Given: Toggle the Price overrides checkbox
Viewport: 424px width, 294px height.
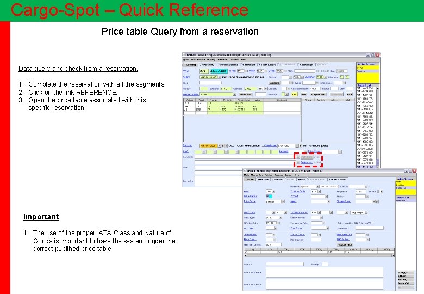Looking at the screenshot, I should click(x=373, y=223).
